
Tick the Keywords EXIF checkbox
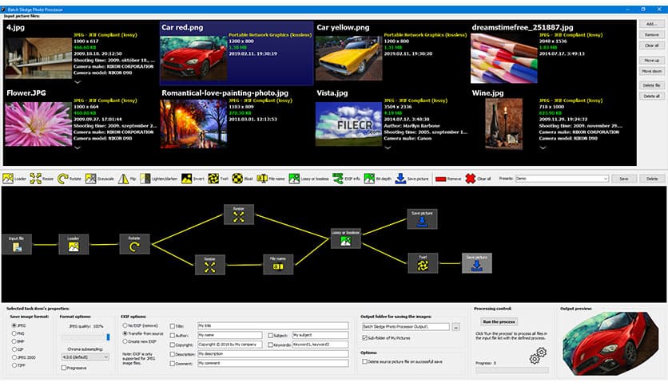point(271,345)
